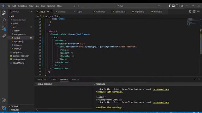Image resolution: width=202 pixels, height=113 pixels.
Task: Toggle the bottom panel layout icon
Action: click(x=173, y=6)
